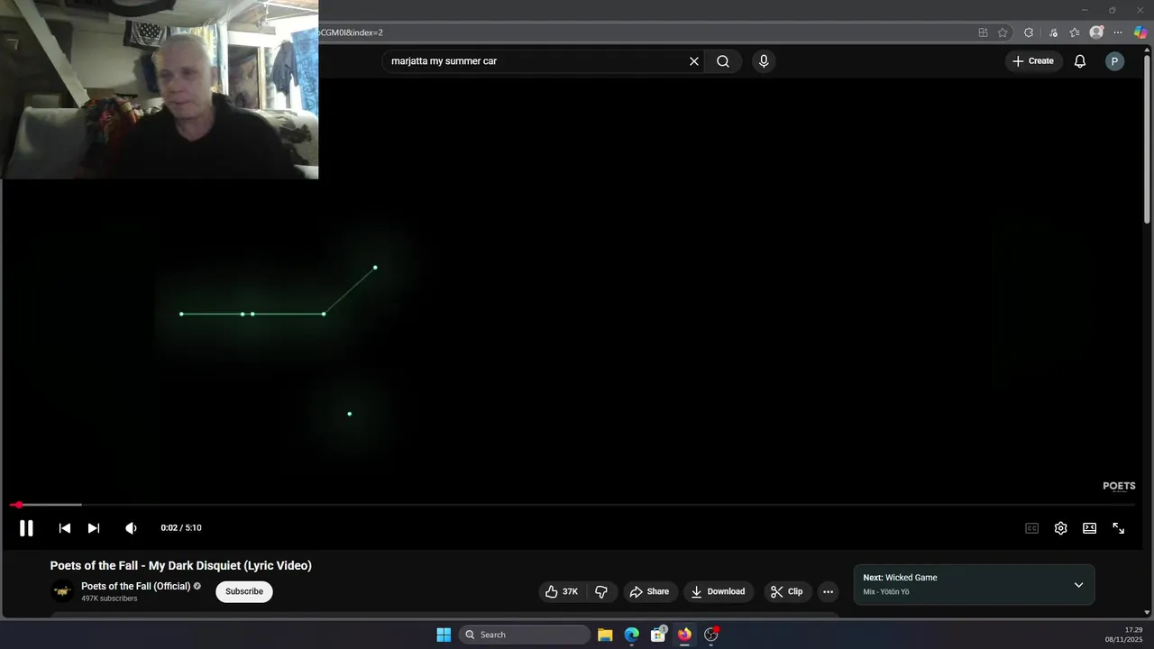
Task: Toggle closed captions on the player
Action: (x=1031, y=528)
